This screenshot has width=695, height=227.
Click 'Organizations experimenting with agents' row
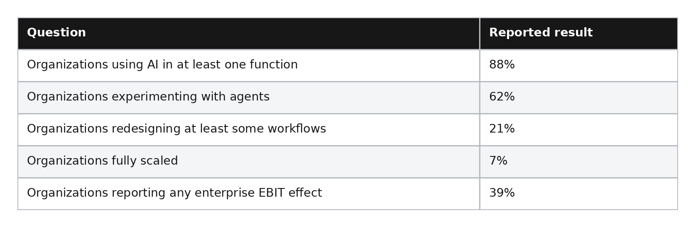(347, 97)
